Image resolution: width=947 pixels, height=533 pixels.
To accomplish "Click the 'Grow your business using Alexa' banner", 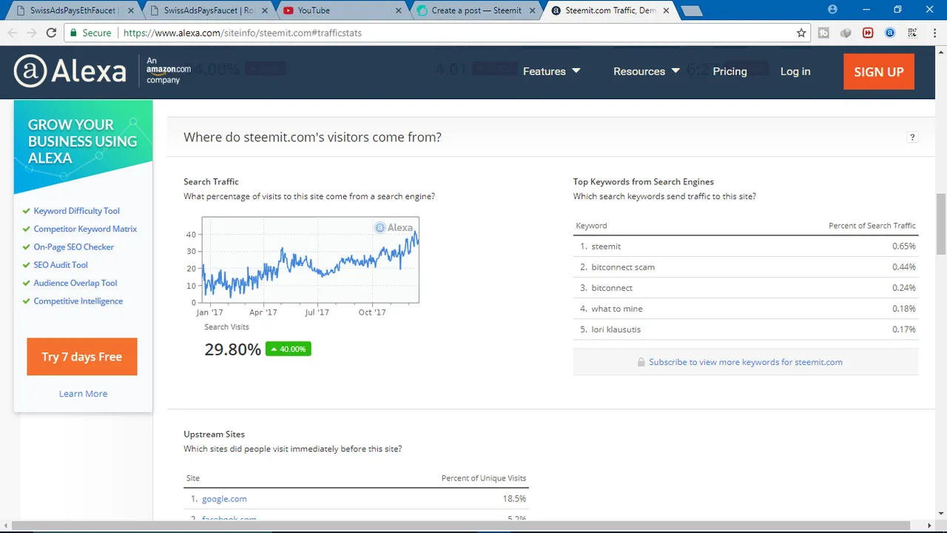I will click(83, 147).
